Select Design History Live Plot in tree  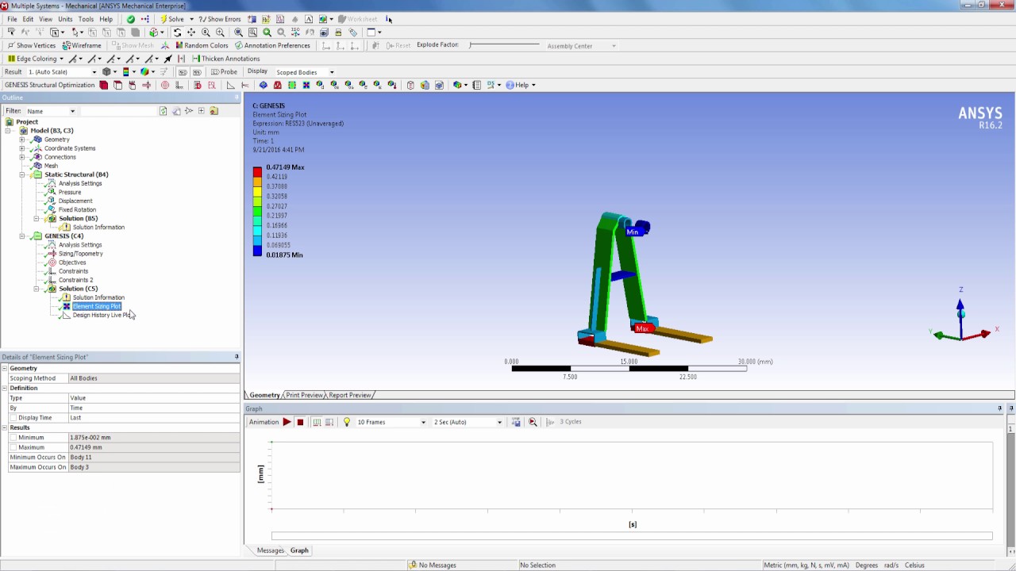point(101,315)
